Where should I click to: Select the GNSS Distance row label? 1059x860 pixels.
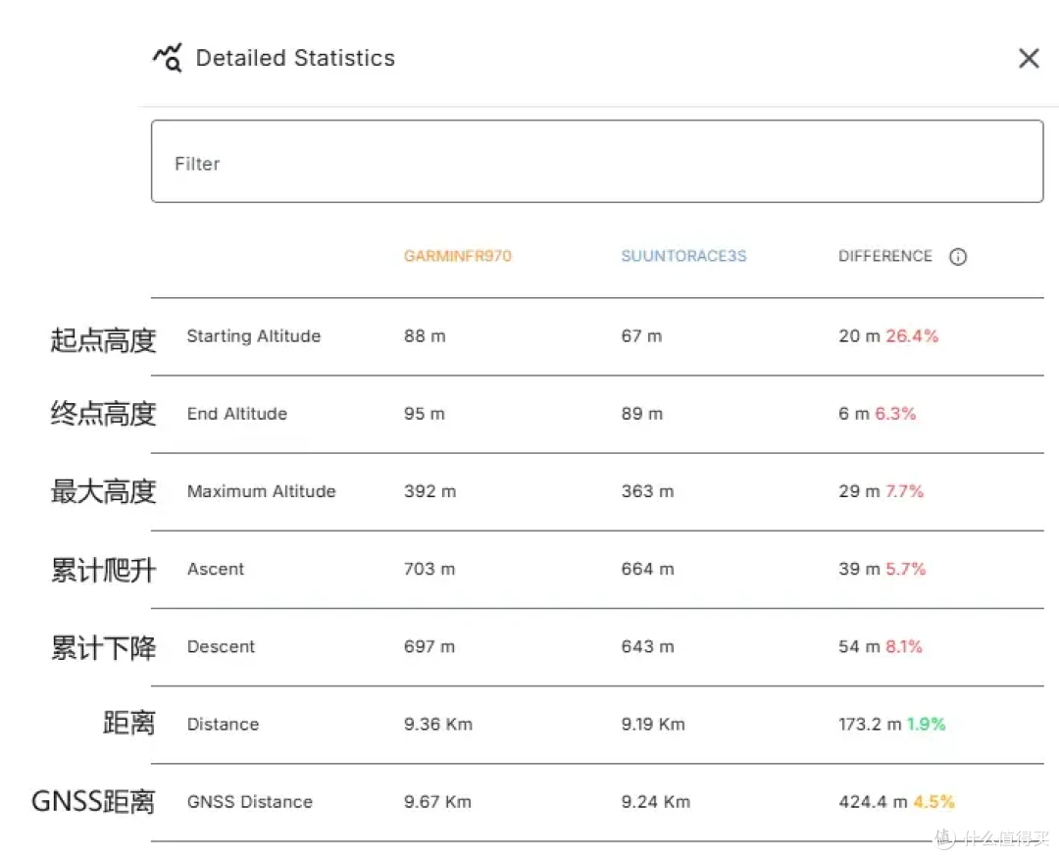(250, 802)
